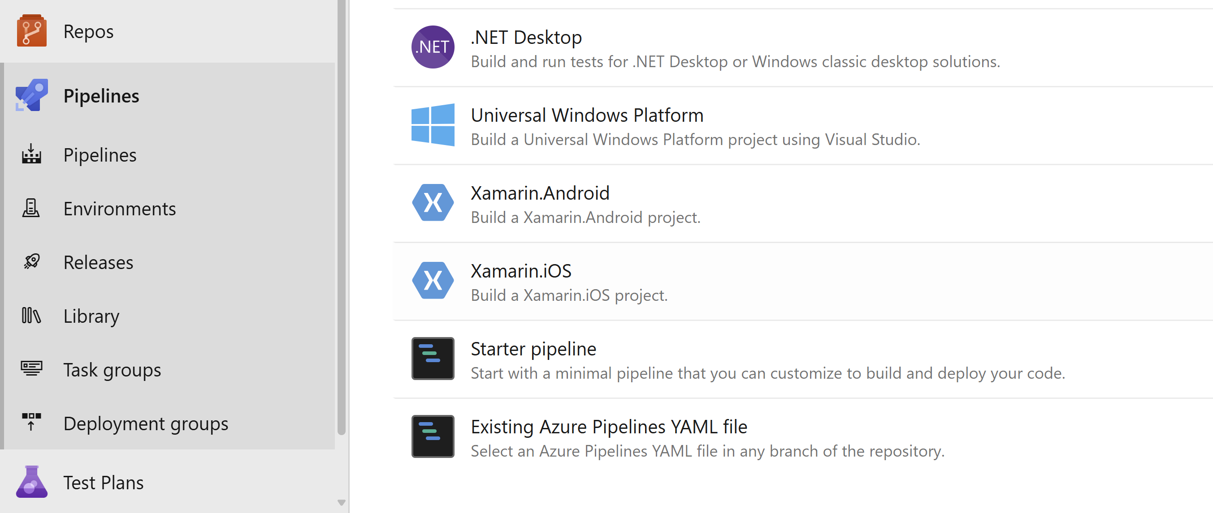1213x513 pixels.
Task: Click the Deployment groups icon
Action: click(31, 423)
